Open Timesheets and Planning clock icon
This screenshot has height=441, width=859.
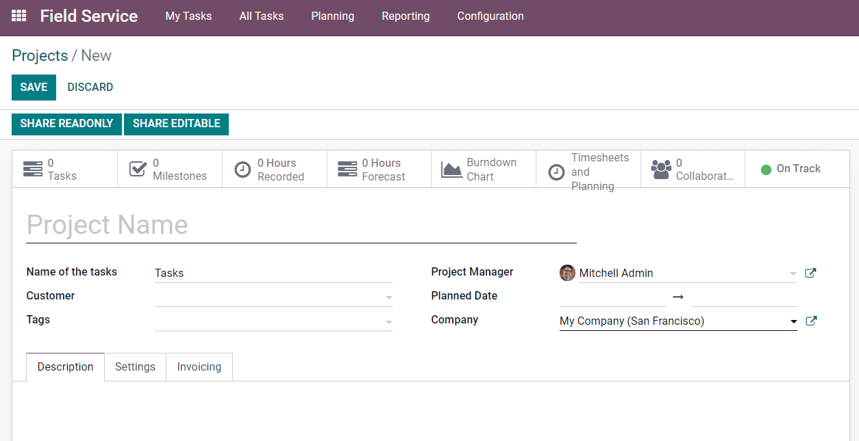[557, 172]
